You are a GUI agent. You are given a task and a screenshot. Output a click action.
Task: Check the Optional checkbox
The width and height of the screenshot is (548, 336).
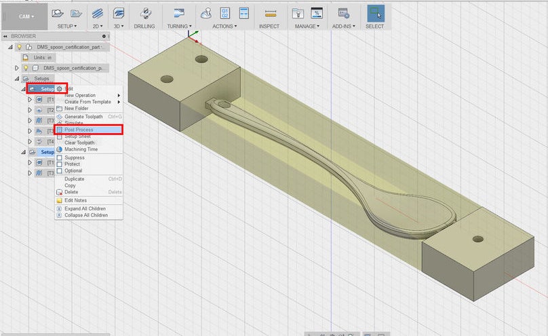pos(60,170)
